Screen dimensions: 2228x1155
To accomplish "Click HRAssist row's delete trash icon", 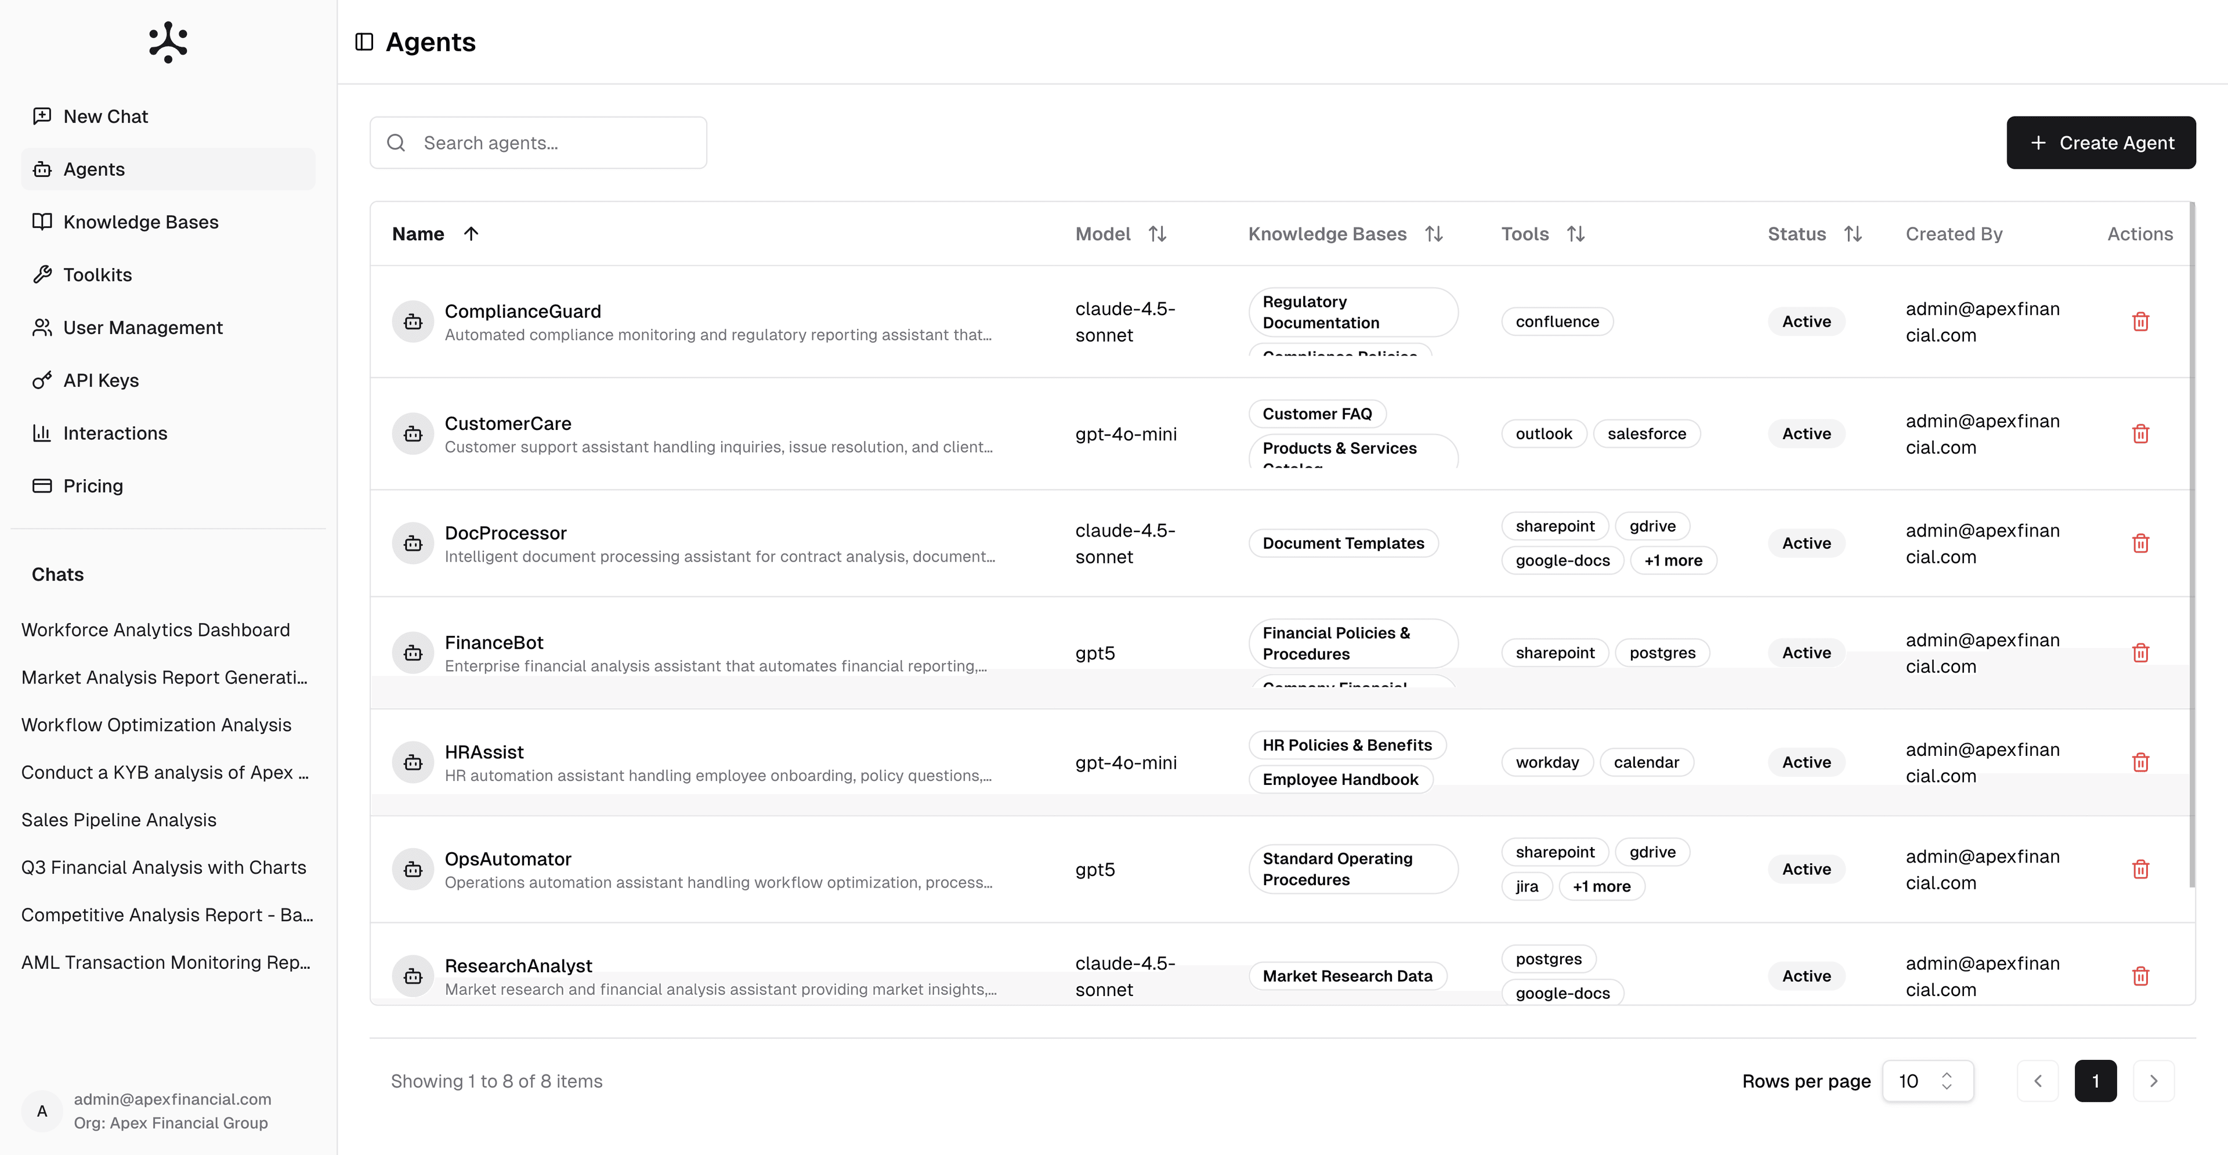I will 2140,762.
